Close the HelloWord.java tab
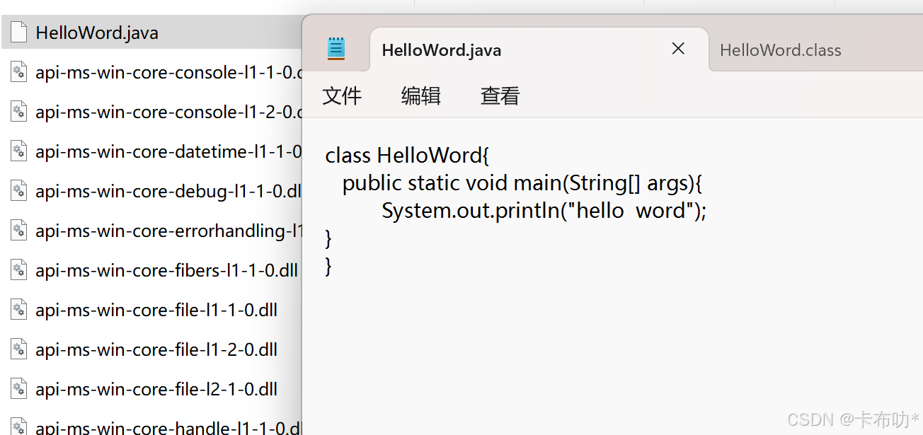Viewport: 923px width, 435px height. click(678, 49)
